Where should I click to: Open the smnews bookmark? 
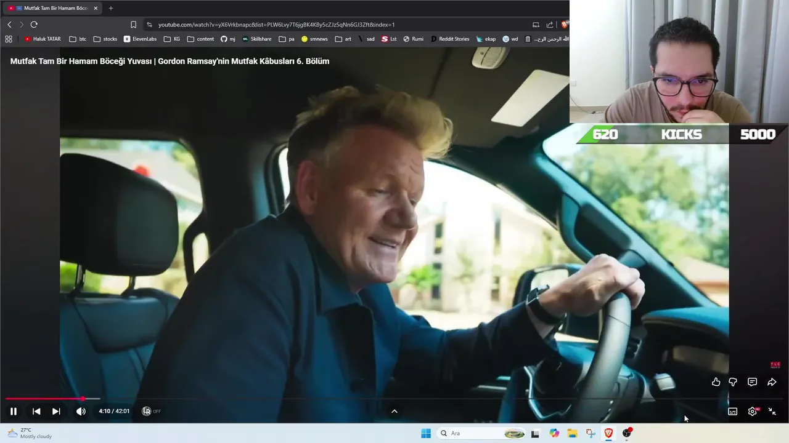click(x=314, y=39)
